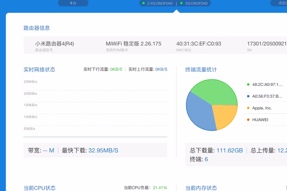The image size is (287, 191).
Task: Select legend entry 48:2C:A0:97:1…
Action: click(x=267, y=84)
